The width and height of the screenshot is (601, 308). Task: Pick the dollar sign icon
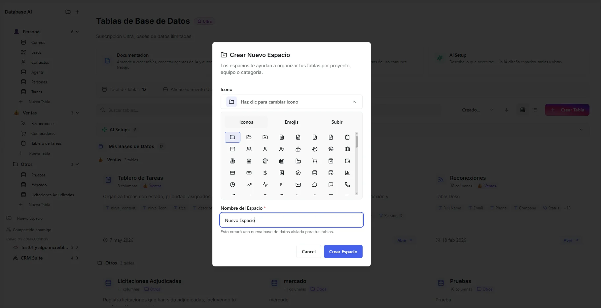point(265,173)
